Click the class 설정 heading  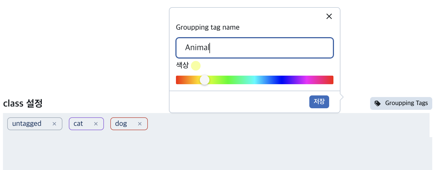click(23, 103)
